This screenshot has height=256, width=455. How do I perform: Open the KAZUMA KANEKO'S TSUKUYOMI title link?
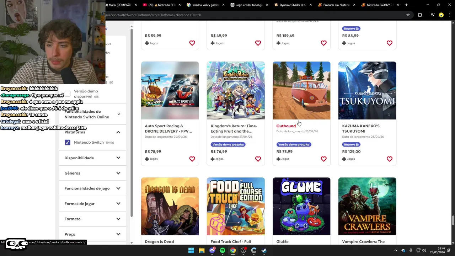click(361, 128)
